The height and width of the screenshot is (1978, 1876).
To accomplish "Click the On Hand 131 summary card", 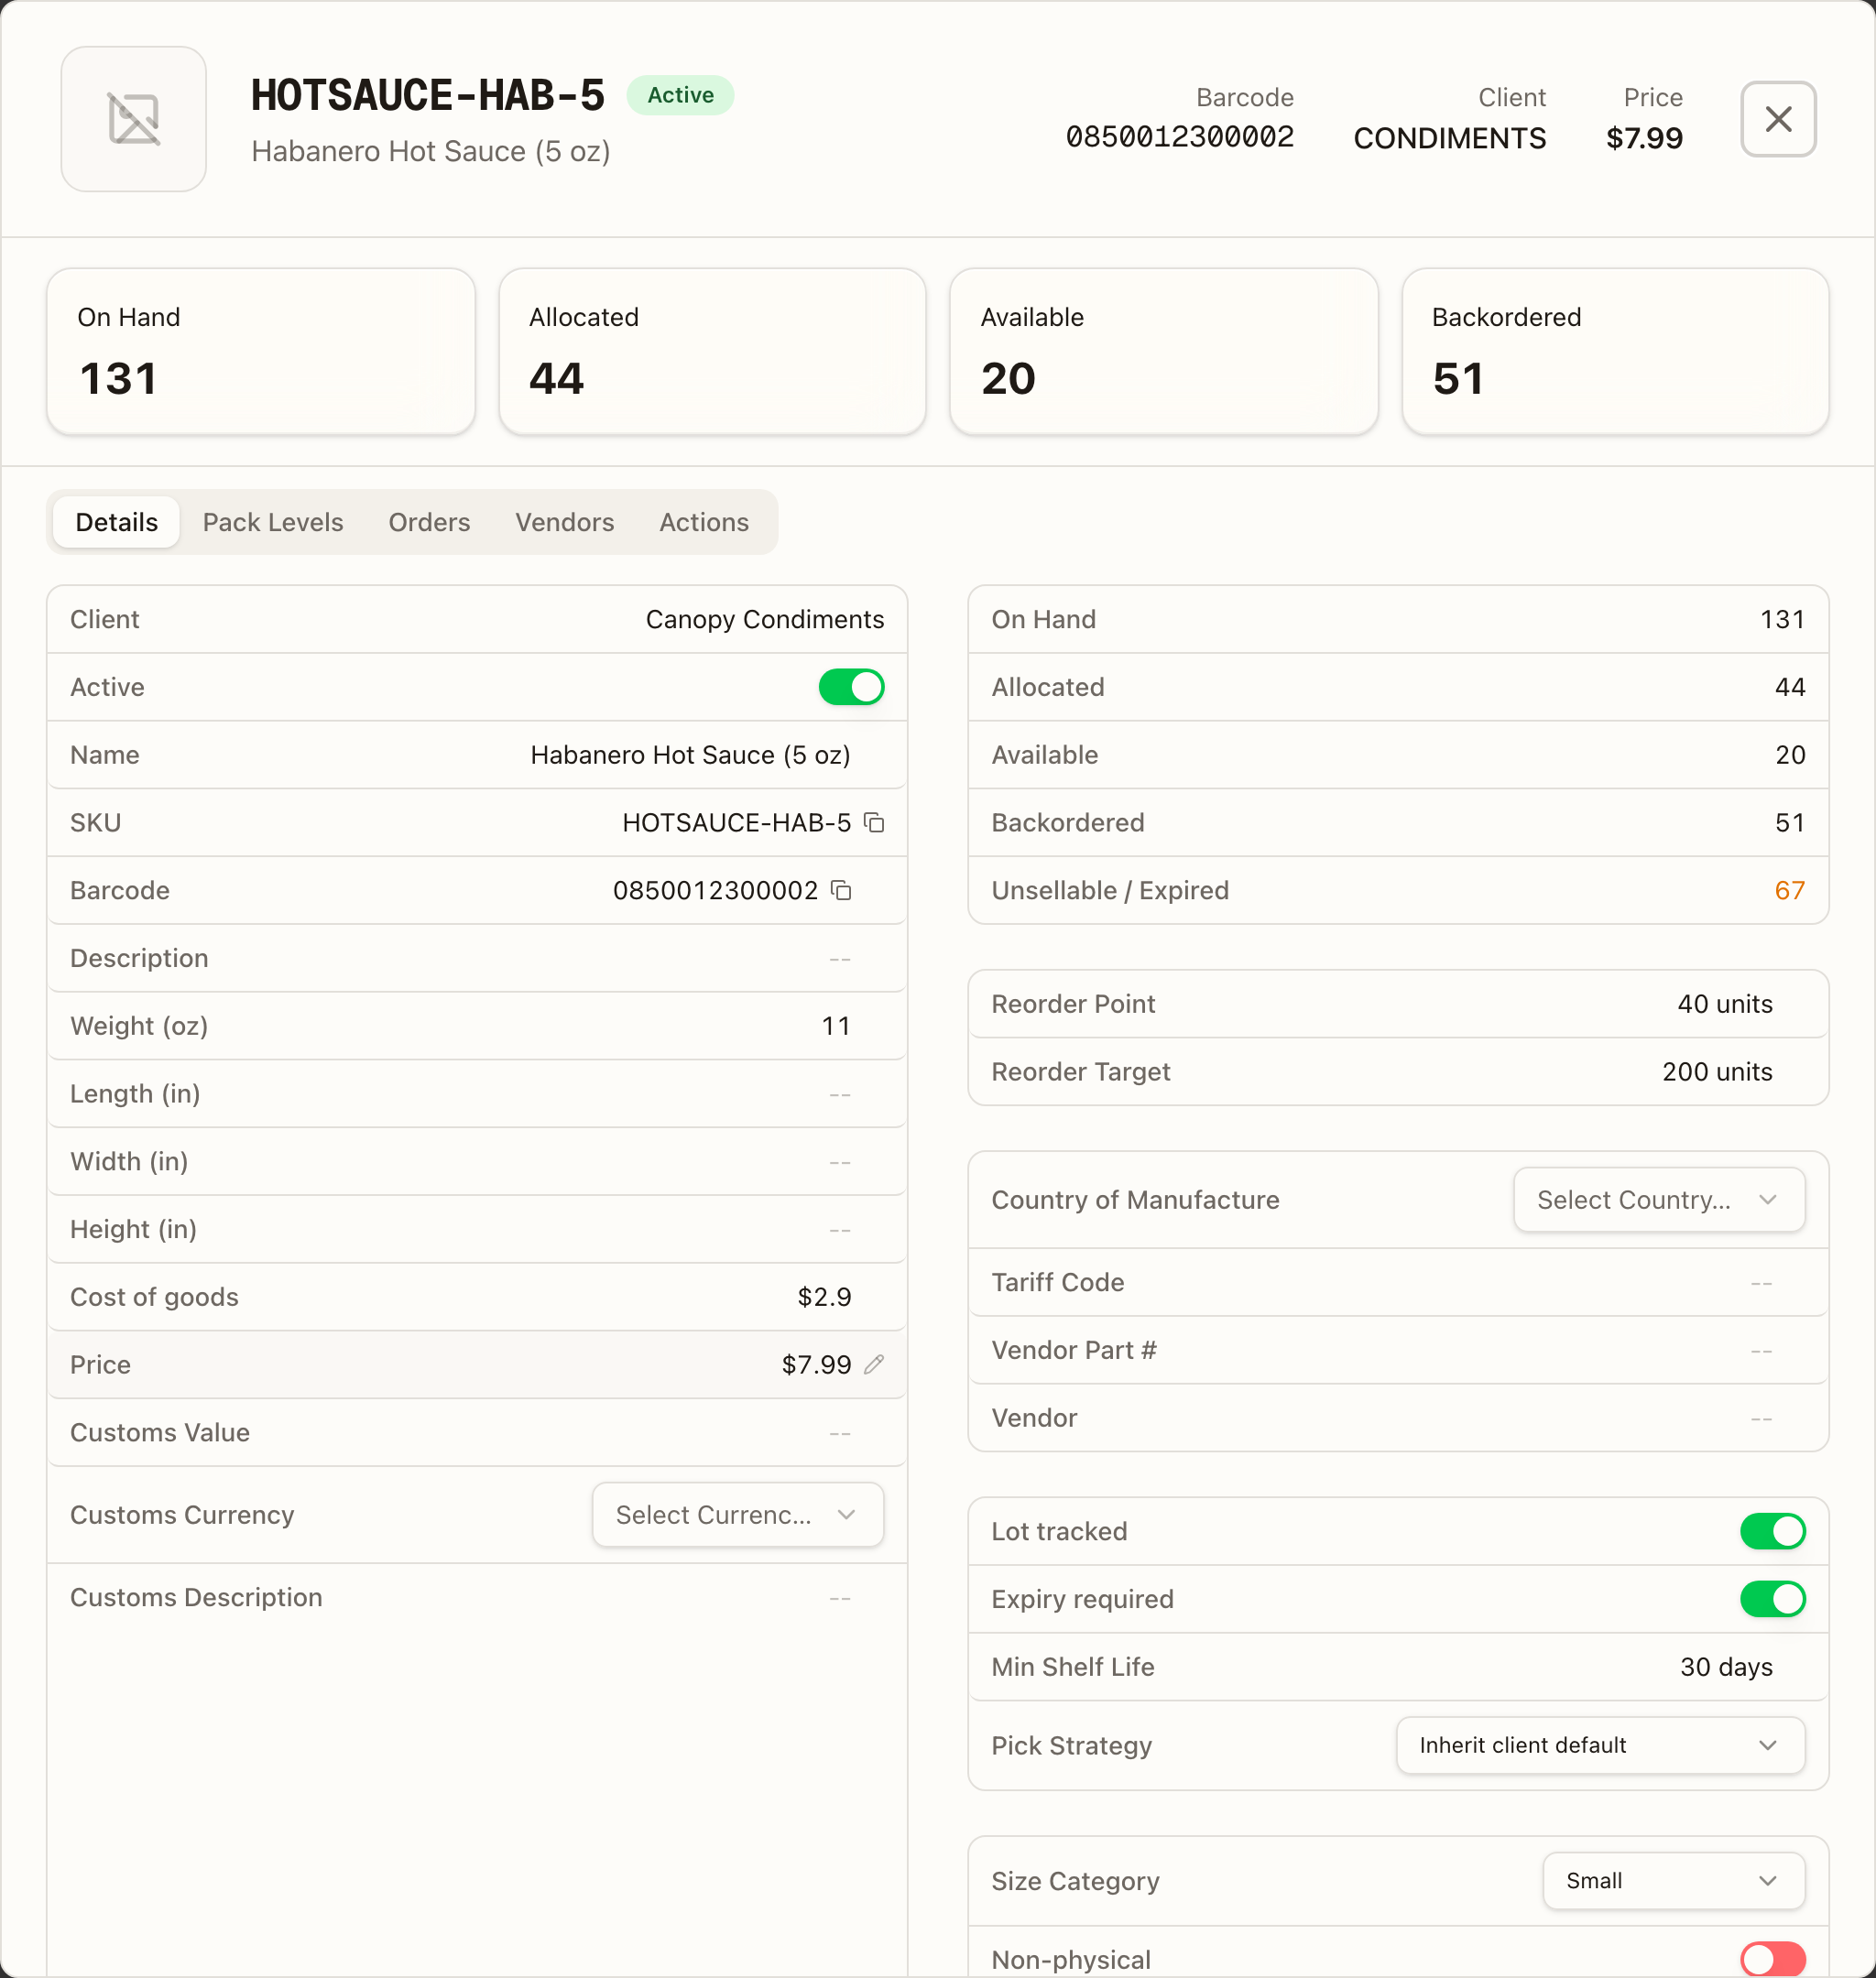I will tap(261, 351).
